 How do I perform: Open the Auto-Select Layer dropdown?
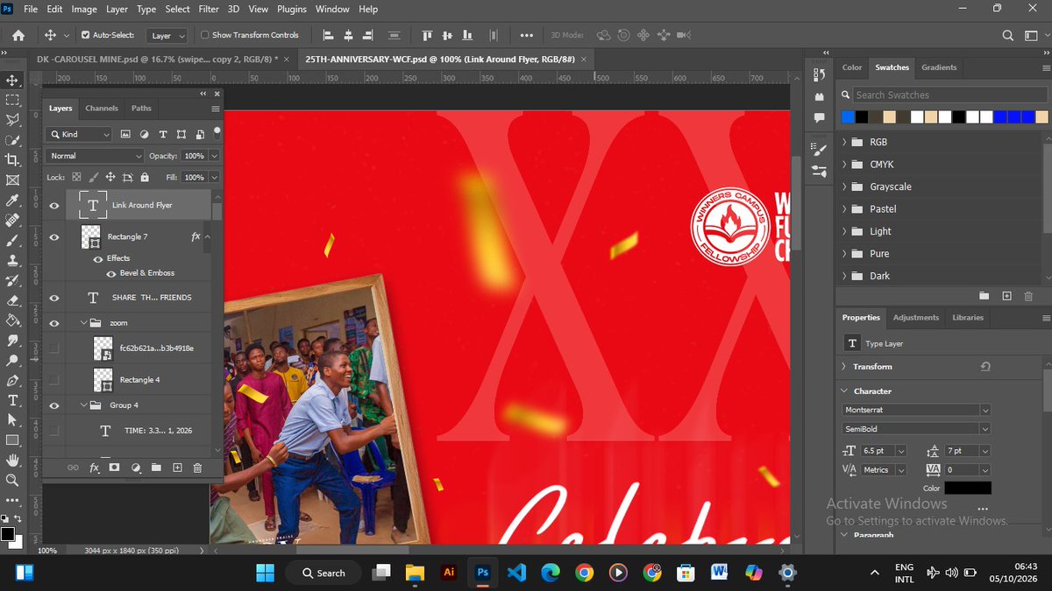167,36
